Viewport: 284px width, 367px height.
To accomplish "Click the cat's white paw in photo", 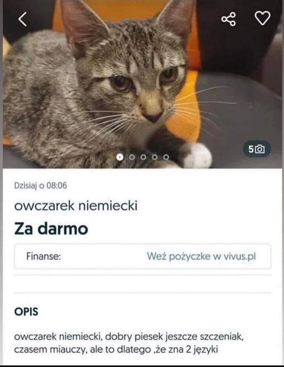I will coord(197,155).
